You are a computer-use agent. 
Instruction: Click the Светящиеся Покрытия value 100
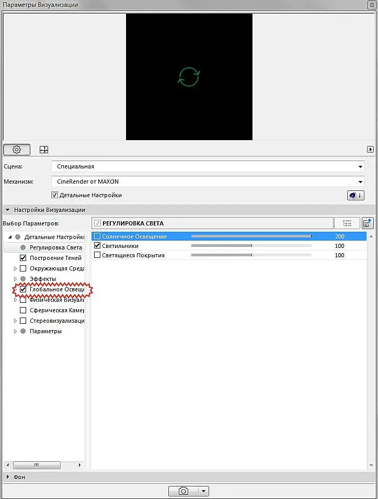(339, 255)
